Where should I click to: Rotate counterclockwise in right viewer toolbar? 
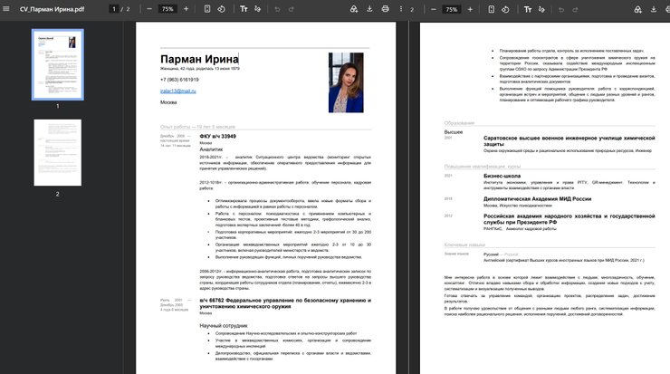pyautogui.click(x=505, y=9)
